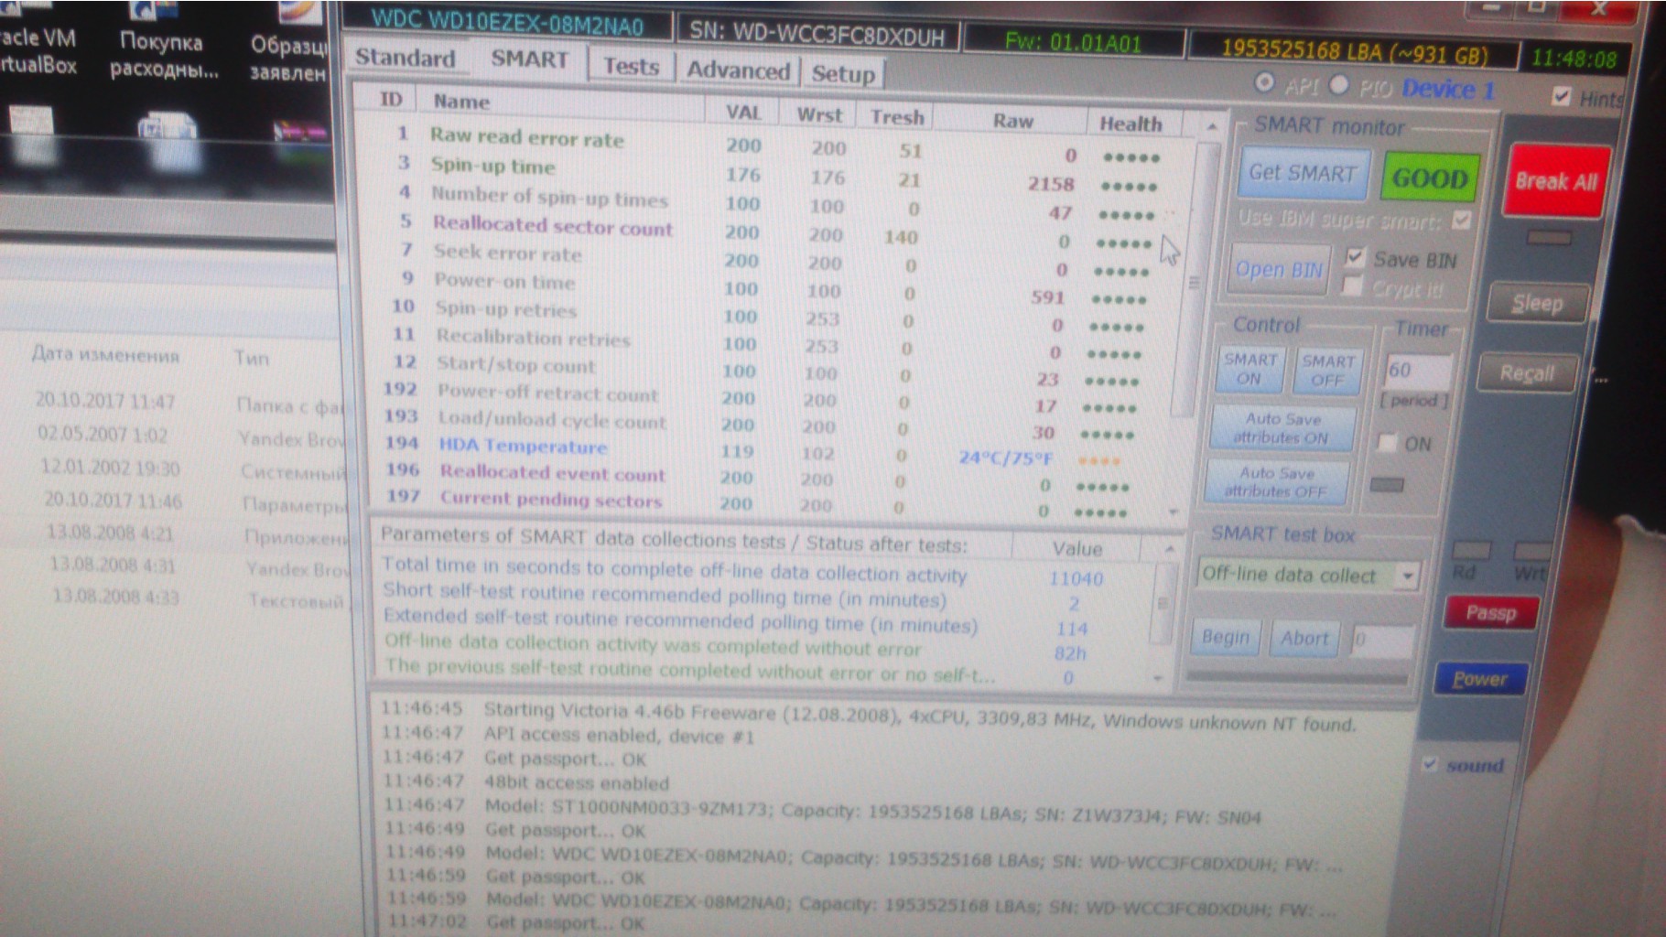Click the Abort test button
The width and height of the screenshot is (1666, 937).
(x=1304, y=639)
